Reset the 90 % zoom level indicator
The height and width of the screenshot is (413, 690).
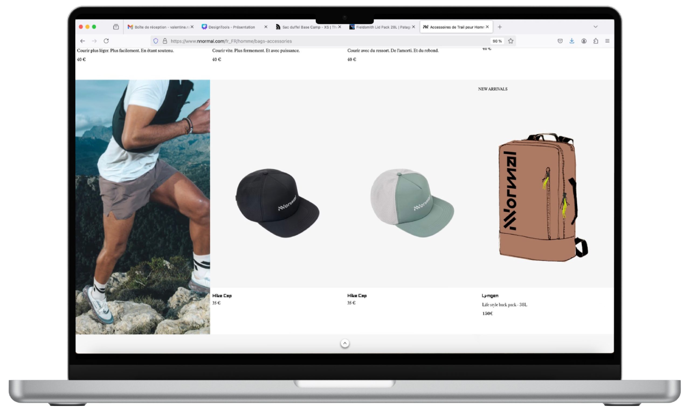point(497,41)
